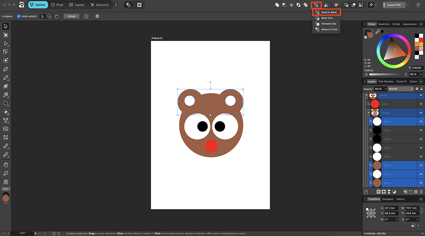Select the Pencil tool in left toolbar
The width and height of the screenshot is (425, 236).
tap(6, 78)
